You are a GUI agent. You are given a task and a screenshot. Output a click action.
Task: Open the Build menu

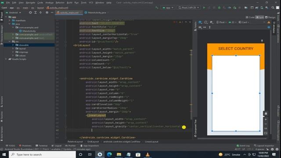69,3
